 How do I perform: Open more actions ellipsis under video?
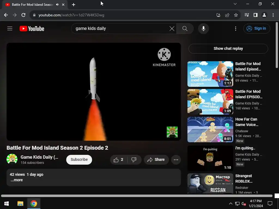click(x=176, y=159)
